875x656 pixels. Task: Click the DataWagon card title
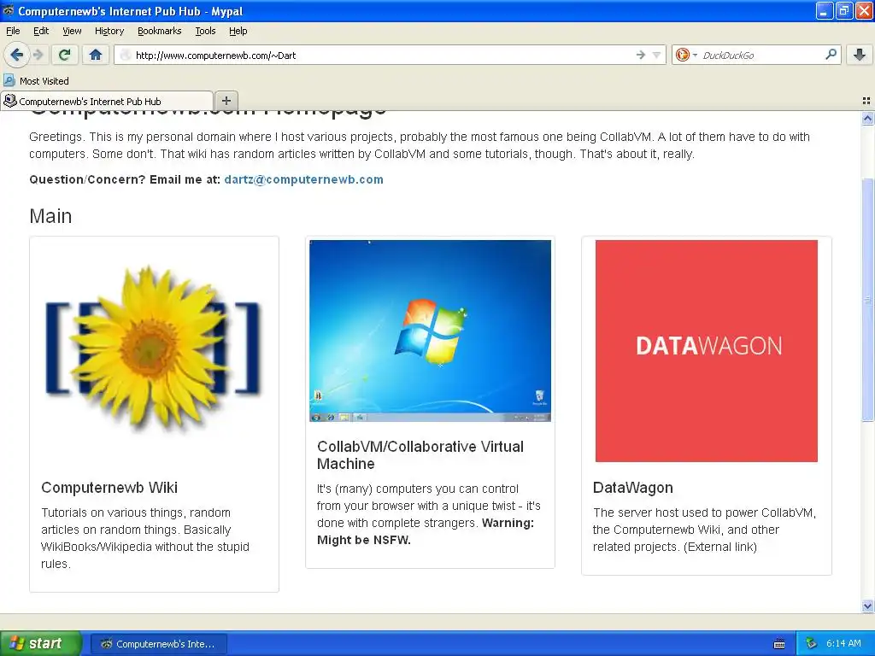point(633,488)
